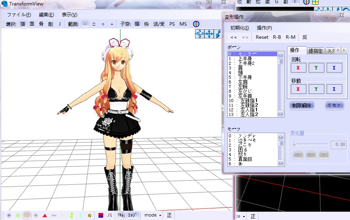Toggle the gray circle dot display icon
Viewport: 350px width, 220px height.
tap(36, 215)
